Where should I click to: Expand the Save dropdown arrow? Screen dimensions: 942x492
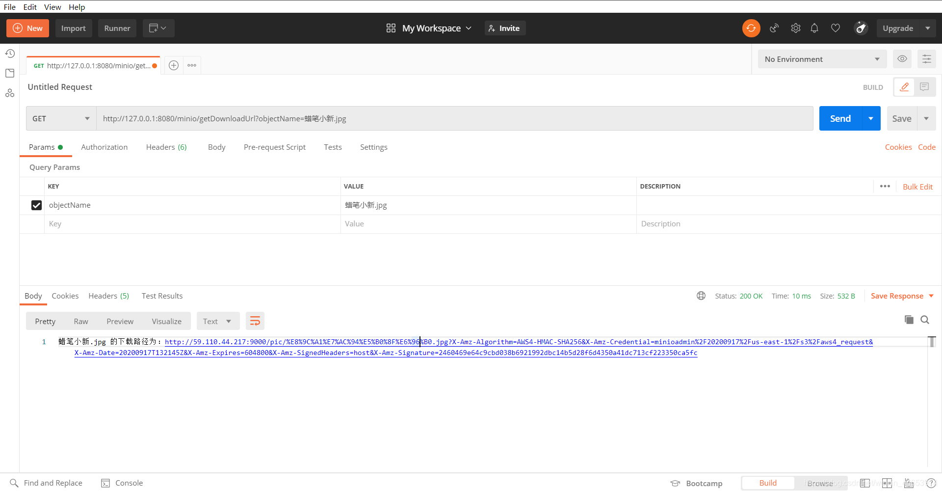pyautogui.click(x=926, y=119)
